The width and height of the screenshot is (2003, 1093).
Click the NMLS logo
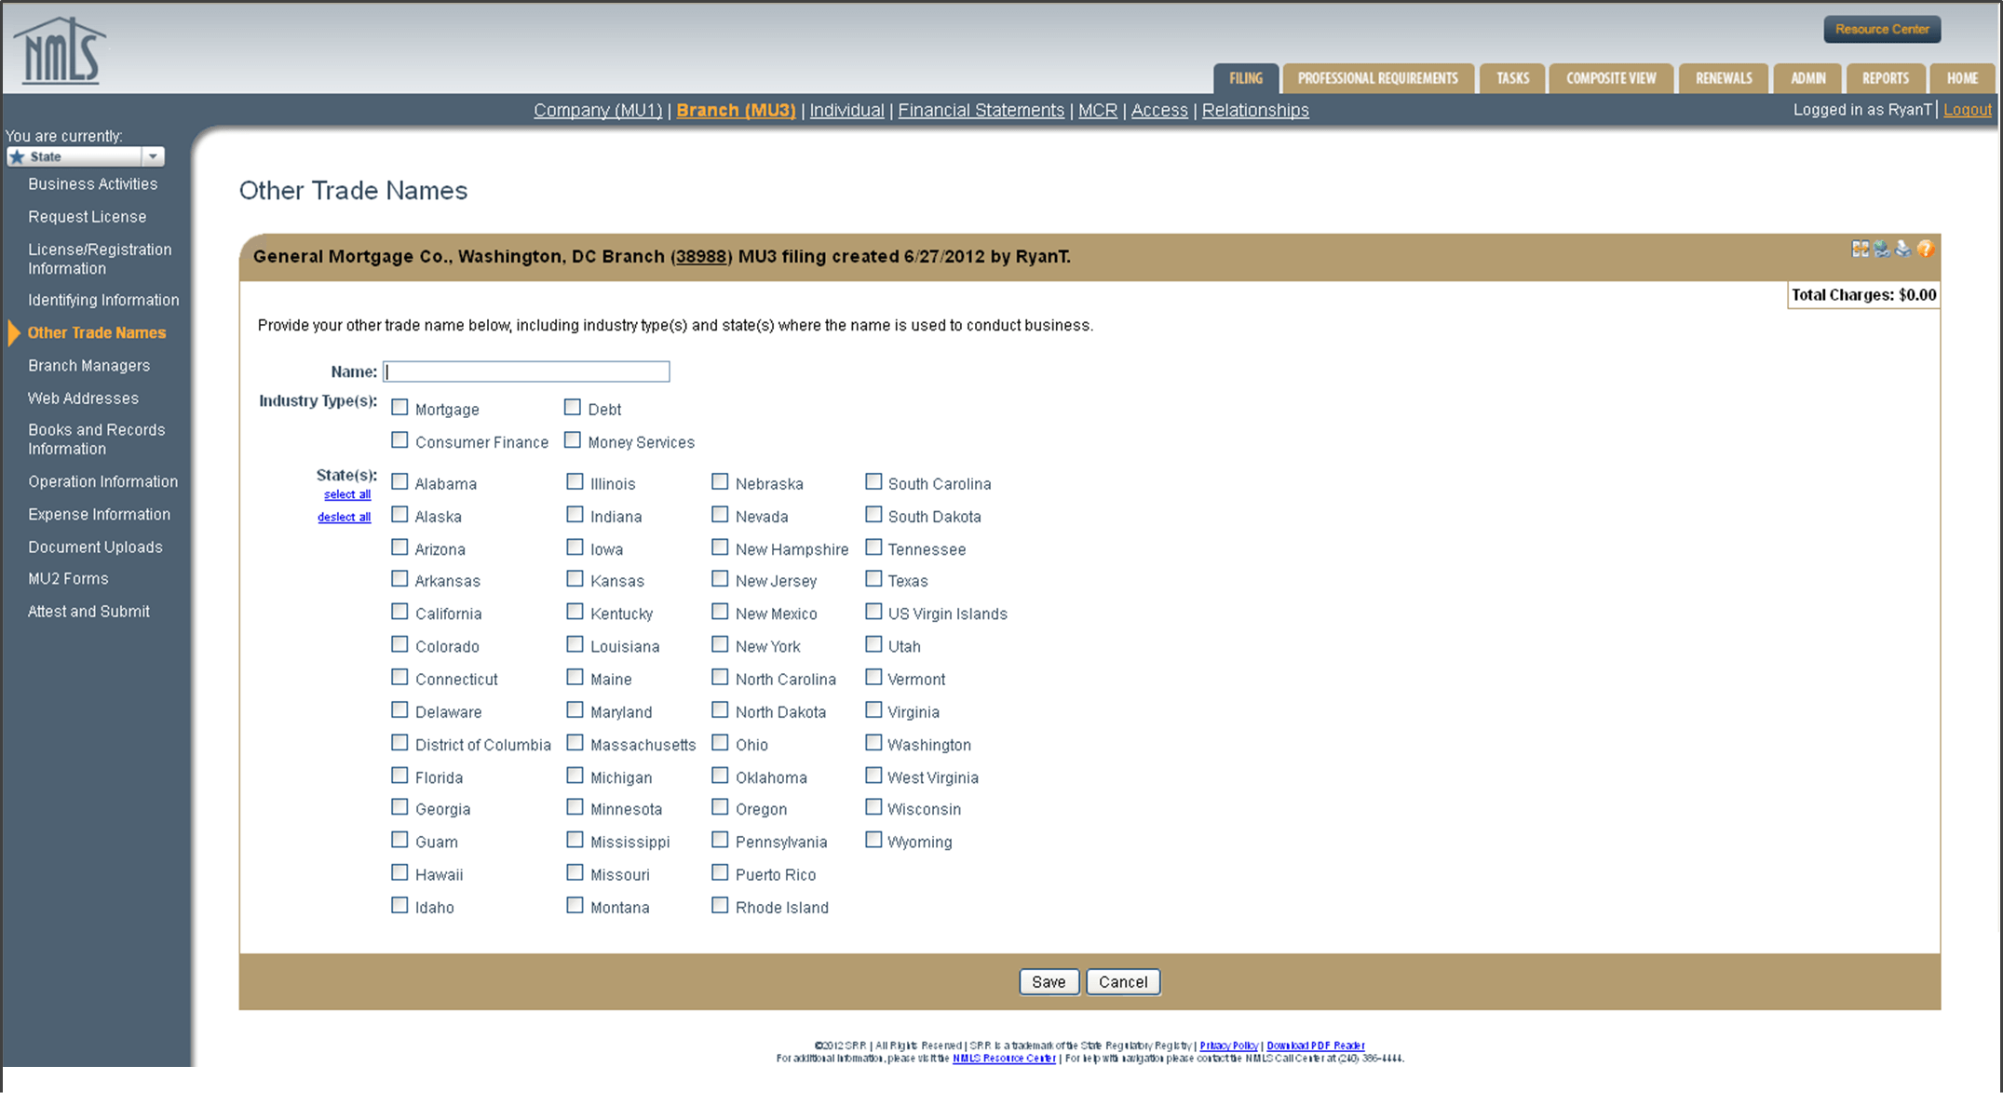point(60,51)
